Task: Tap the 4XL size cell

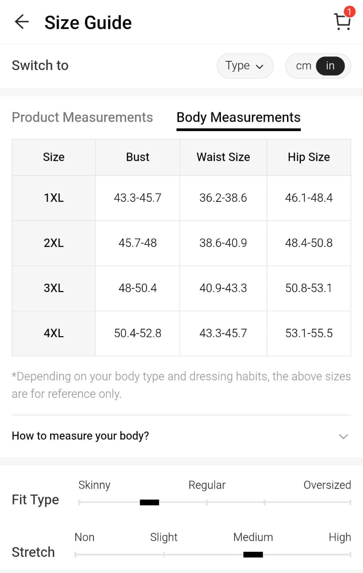Action: (x=54, y=334)
